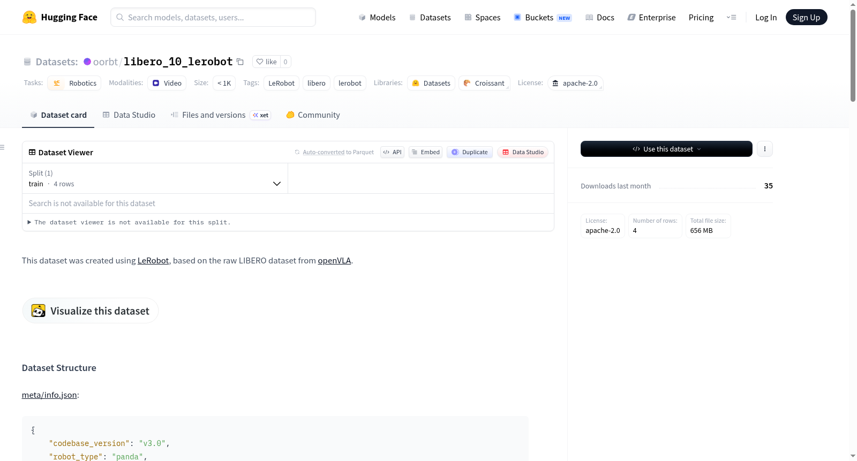Screen dimensions: 857x461
Task: Click the Dataset Viewer heading
Action: click(x=65, y=153)
